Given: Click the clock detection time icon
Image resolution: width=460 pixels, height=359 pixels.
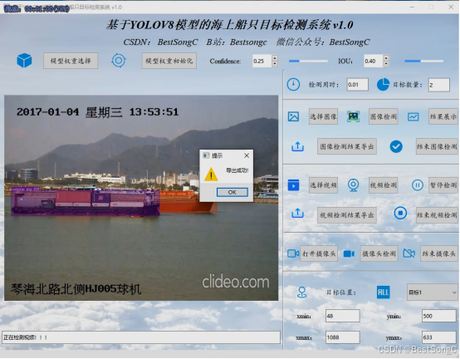Looking at the screenshot, I should [x=293, y=85].
